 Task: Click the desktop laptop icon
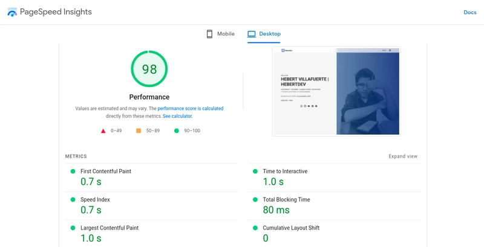(x=252, y=34)
